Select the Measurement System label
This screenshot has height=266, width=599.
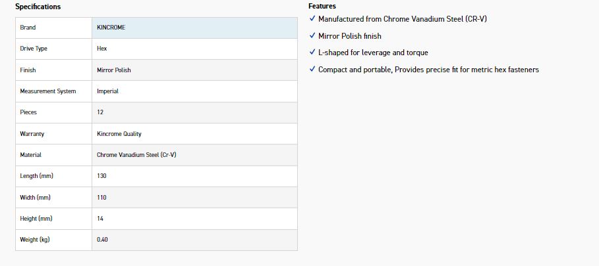pos(47,91)
